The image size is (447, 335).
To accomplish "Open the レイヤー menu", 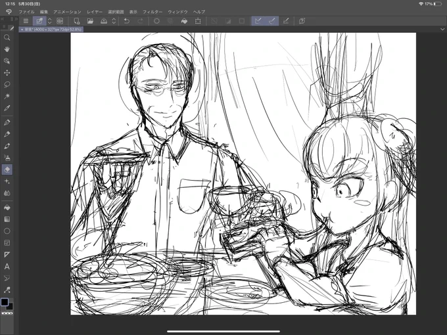I will point(95,12).
